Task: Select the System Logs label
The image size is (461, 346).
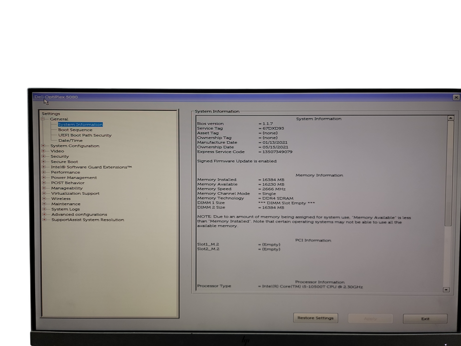Action: point(66,210)
